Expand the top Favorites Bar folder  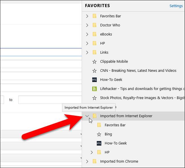(x=87, y=16)
